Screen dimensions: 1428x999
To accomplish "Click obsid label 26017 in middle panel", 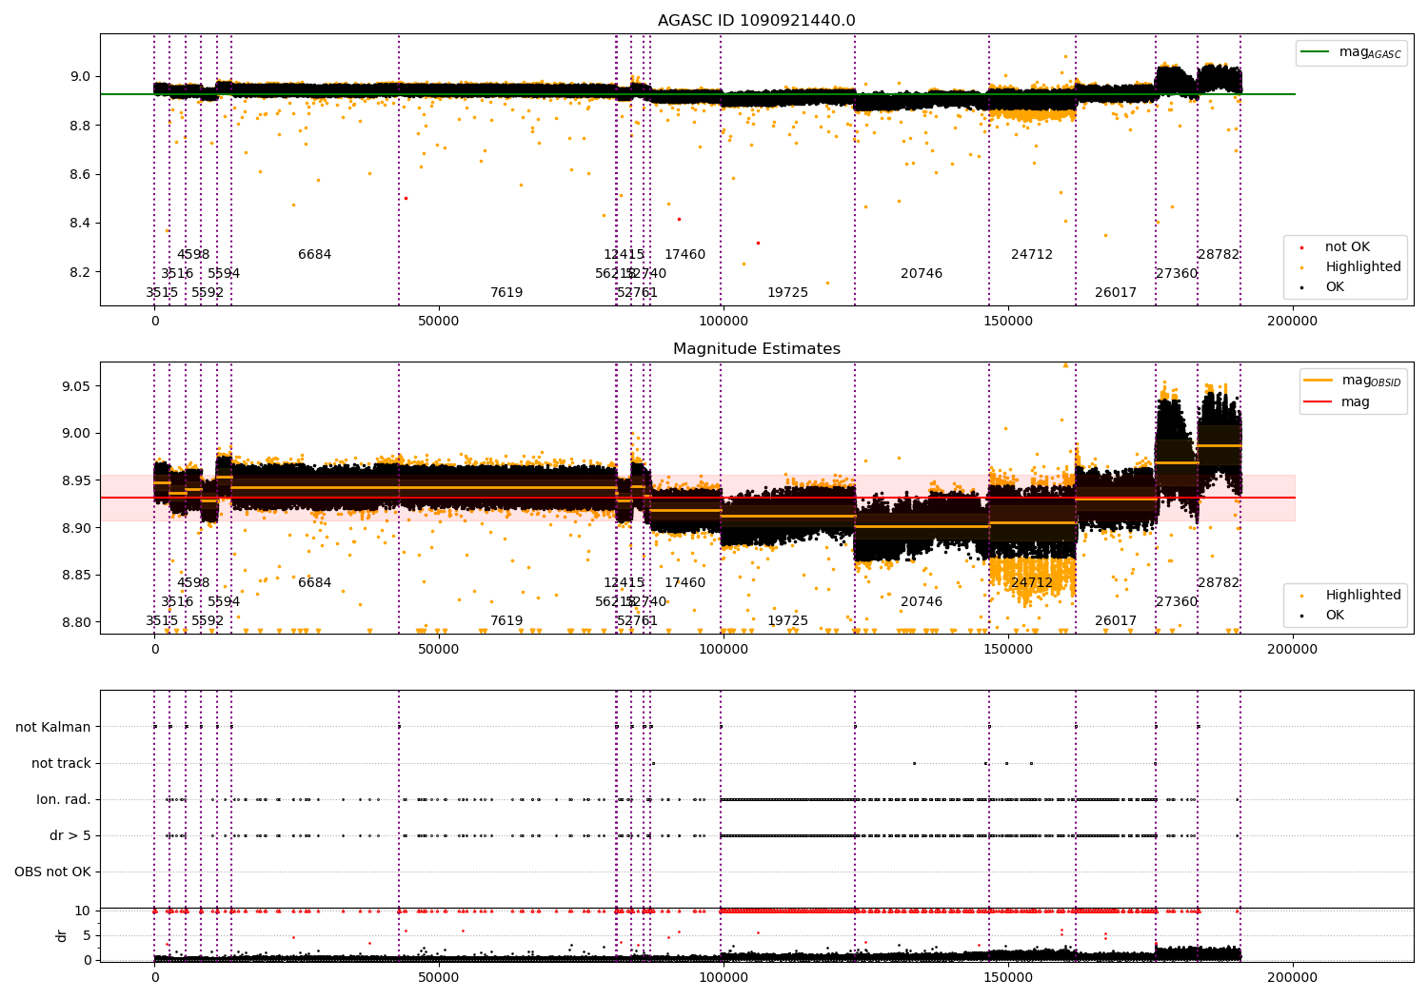I will (1116, 621).
